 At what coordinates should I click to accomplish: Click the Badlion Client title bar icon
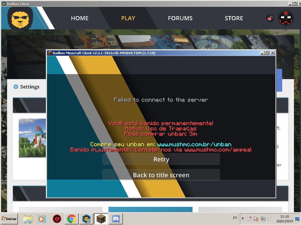4,4
